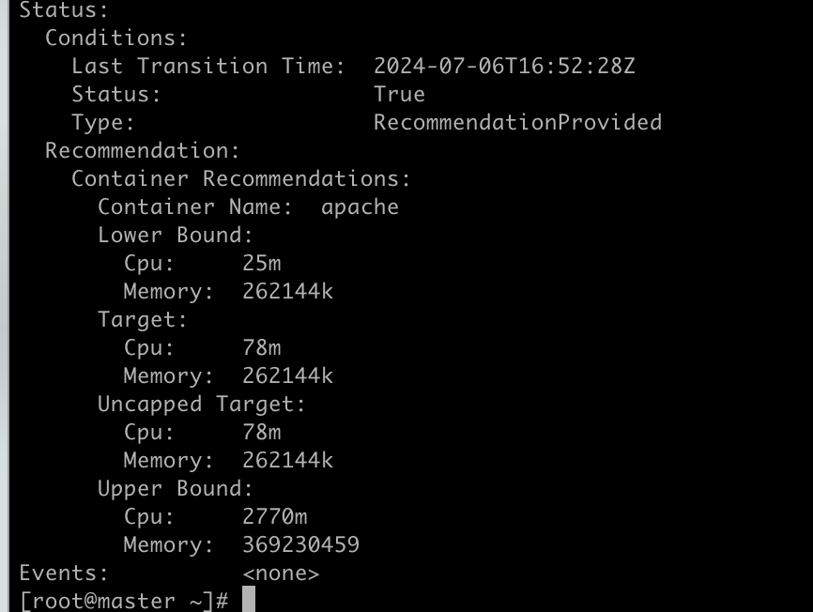Click the Target Memory value 262144k

(x=288, y=375)
